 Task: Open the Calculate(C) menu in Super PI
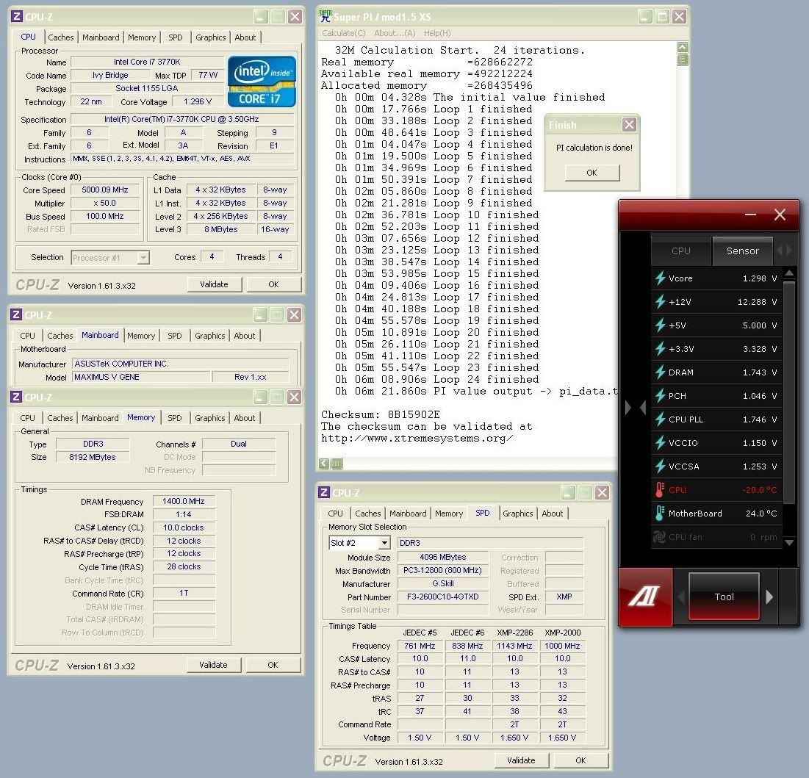click(344, 33)
